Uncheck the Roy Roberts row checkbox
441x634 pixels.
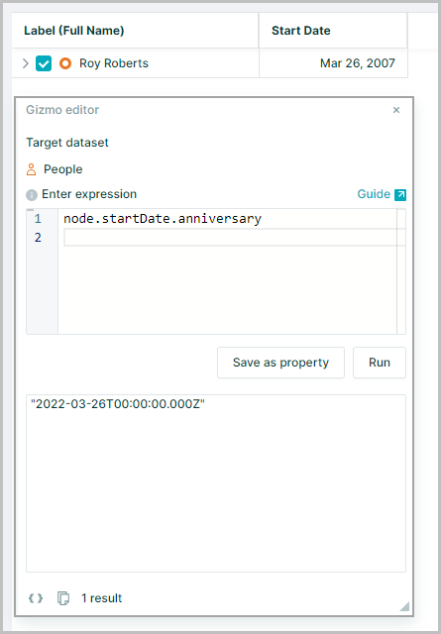[x=44, y=63]
